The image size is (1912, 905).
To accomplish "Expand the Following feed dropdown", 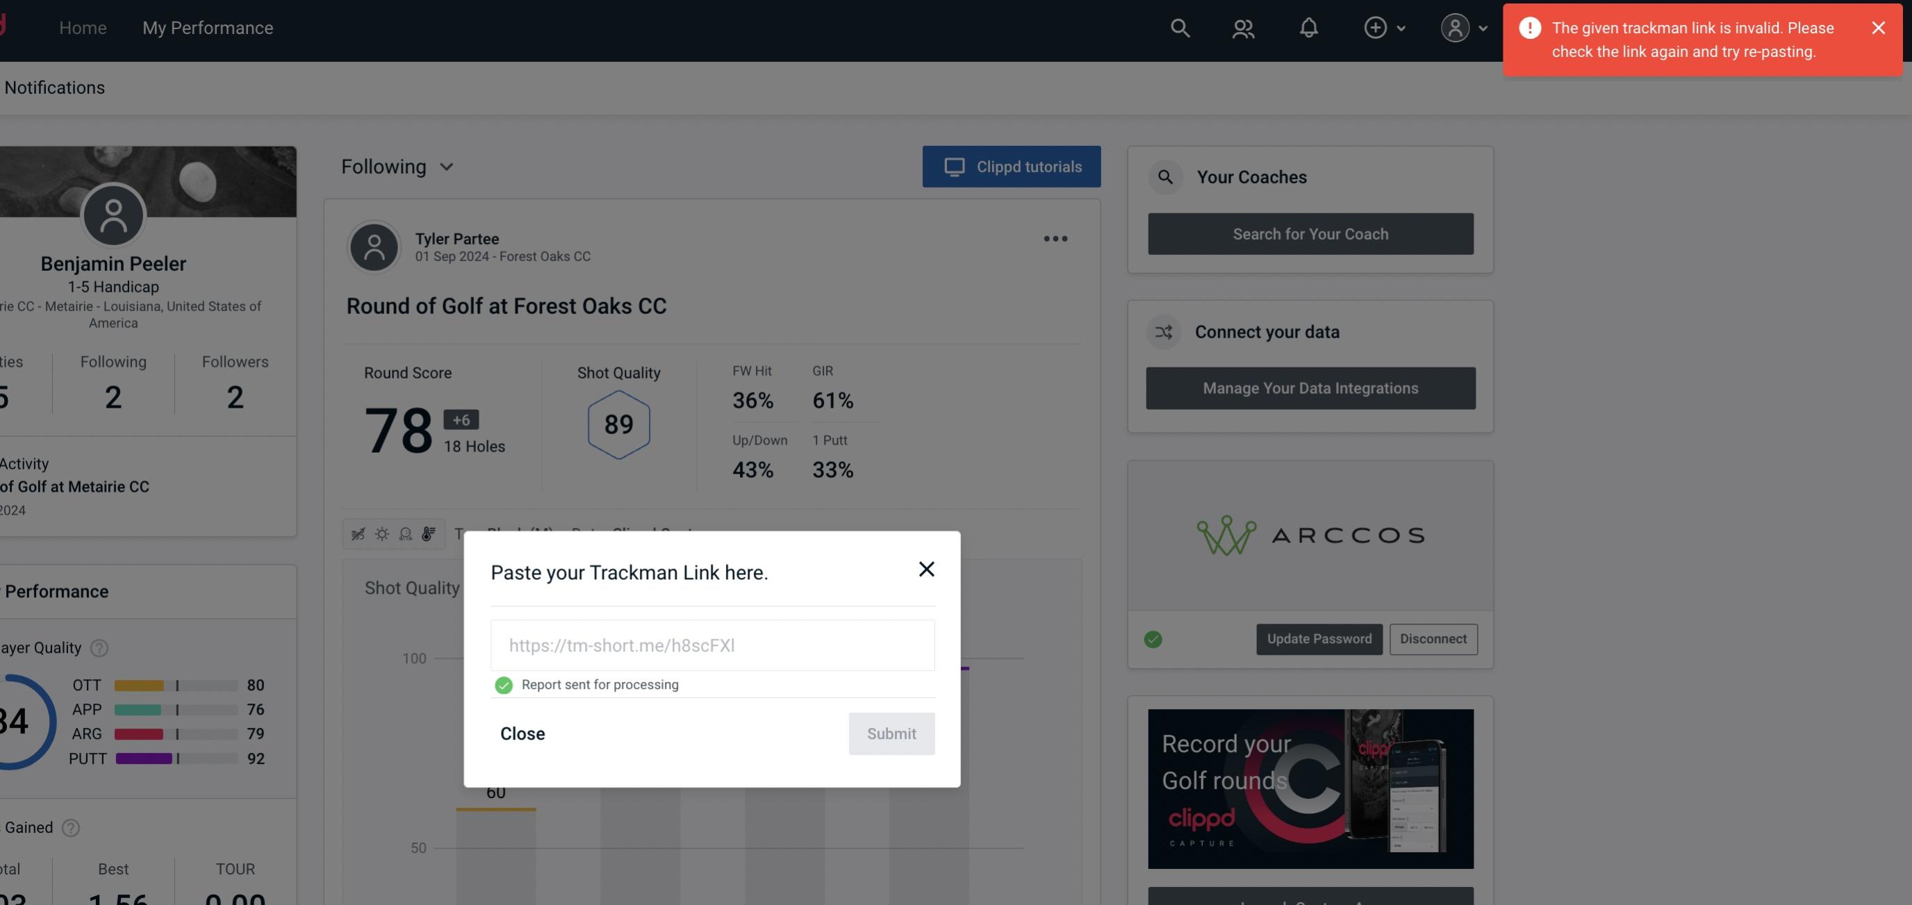I will click(400, 166).
